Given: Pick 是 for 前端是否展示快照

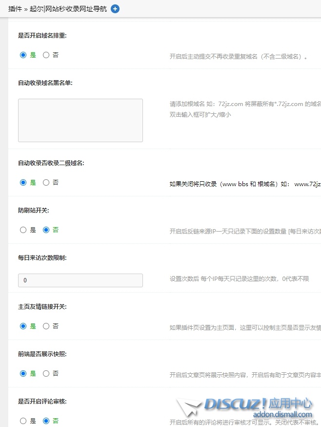Looking at the screenshot, I should pyautogui.click(x=23, y=373).
